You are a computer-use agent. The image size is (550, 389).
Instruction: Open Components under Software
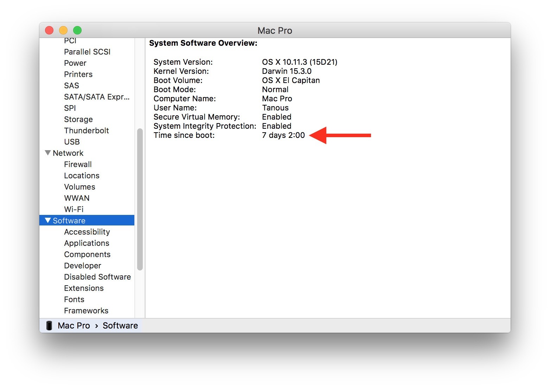87,254
